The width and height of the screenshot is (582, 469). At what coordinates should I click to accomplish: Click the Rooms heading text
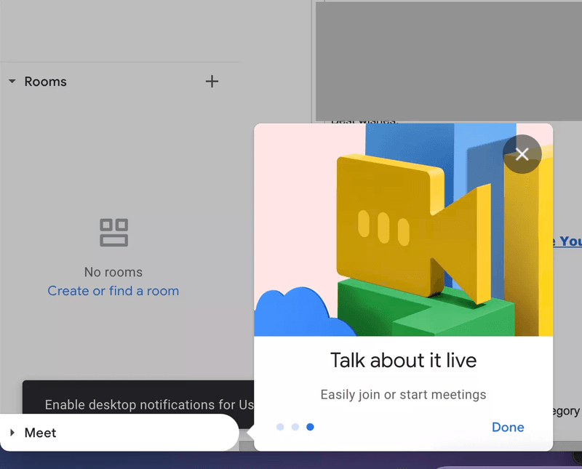pos(46,81)
